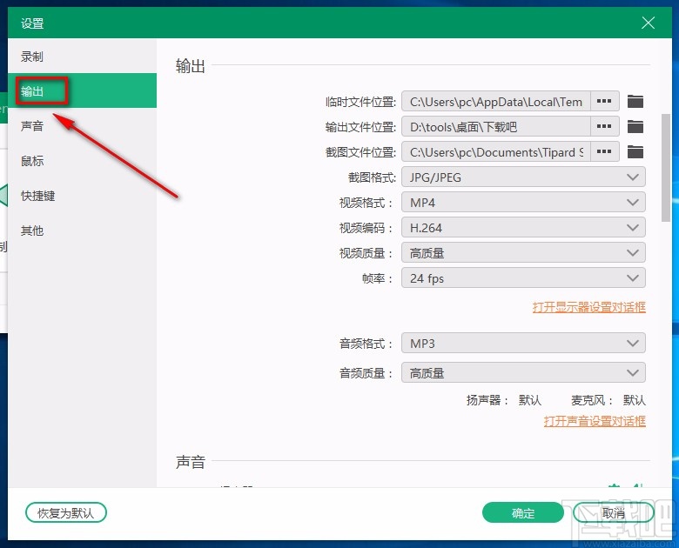Viewport: 679px width, 548px height.
Task: Open folder for temporary file location
Action: (x=635, y=102)
